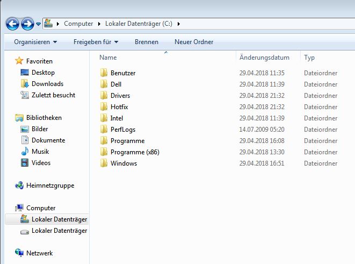Image resolution: width=355 pixels, height=264 pixels.
Task: Click the Back navigation arrow button
Action: (12, 24)
